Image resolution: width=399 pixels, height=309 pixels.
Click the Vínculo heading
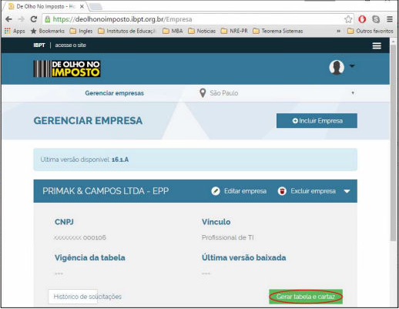[216, 222]
